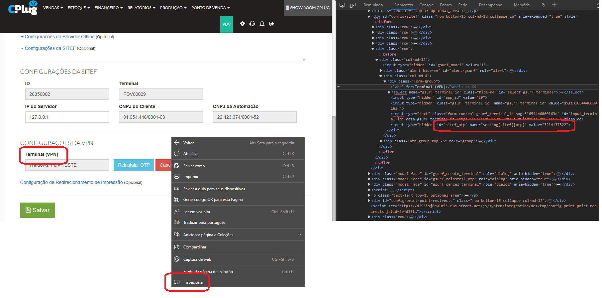Click the QR code icon in the menu

click(177, 199)
